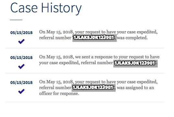Click 'On May 15, 2018' in the response-sent entry
Image resolution: width=174 pixels, height=117 pixels.
(56, 57)
